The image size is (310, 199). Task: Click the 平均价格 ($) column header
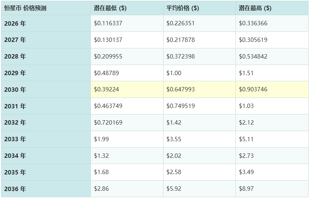coord(183,8)
